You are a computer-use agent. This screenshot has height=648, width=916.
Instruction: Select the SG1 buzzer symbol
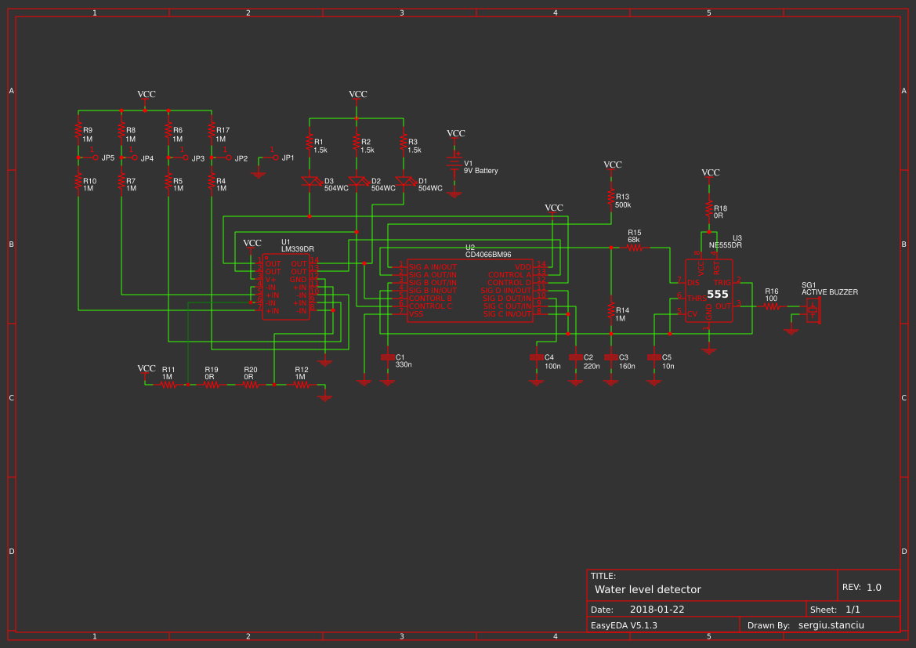point(813,310)
